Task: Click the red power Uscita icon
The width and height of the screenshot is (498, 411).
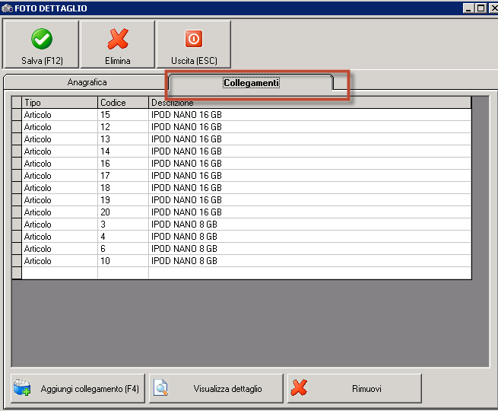Action: tap(194, 39)
